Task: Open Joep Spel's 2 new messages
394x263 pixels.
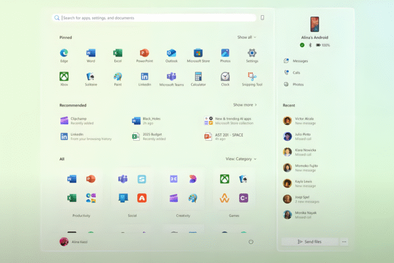Action: [x=301, y=199]
